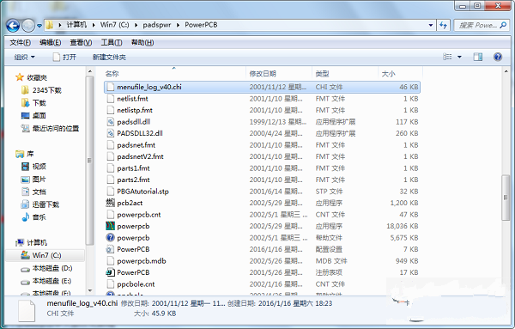The height and width of the screenshot is (329, 515).
Task: Open 2345下载 folder in sidebar
Action: [41, 90]
